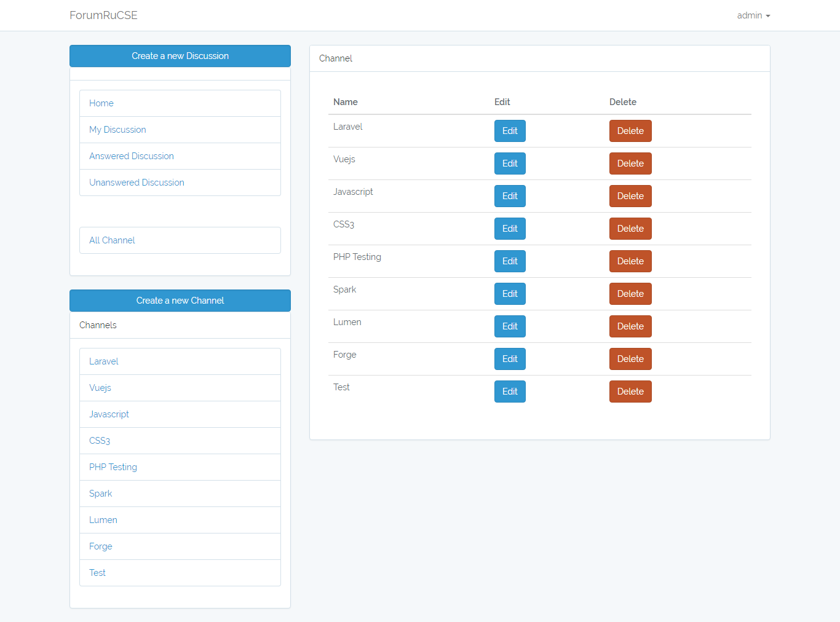This screenshot has height=622, width=840.
Task: Edit the Vuejs channel
Action: point(510,163)
